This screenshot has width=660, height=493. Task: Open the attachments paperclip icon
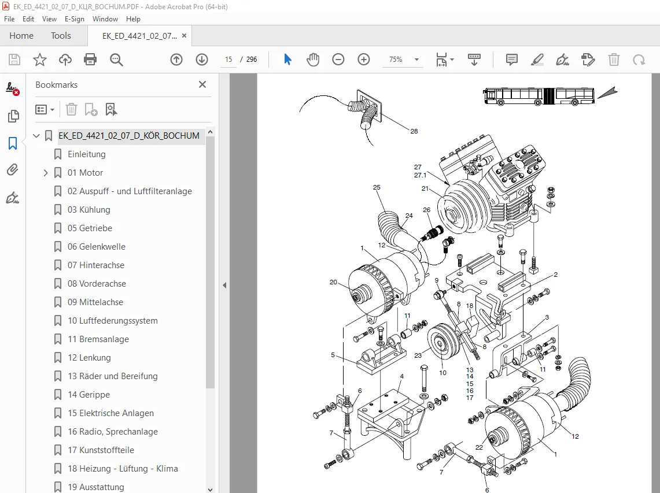pyautogui.click(x=13, y=170)
